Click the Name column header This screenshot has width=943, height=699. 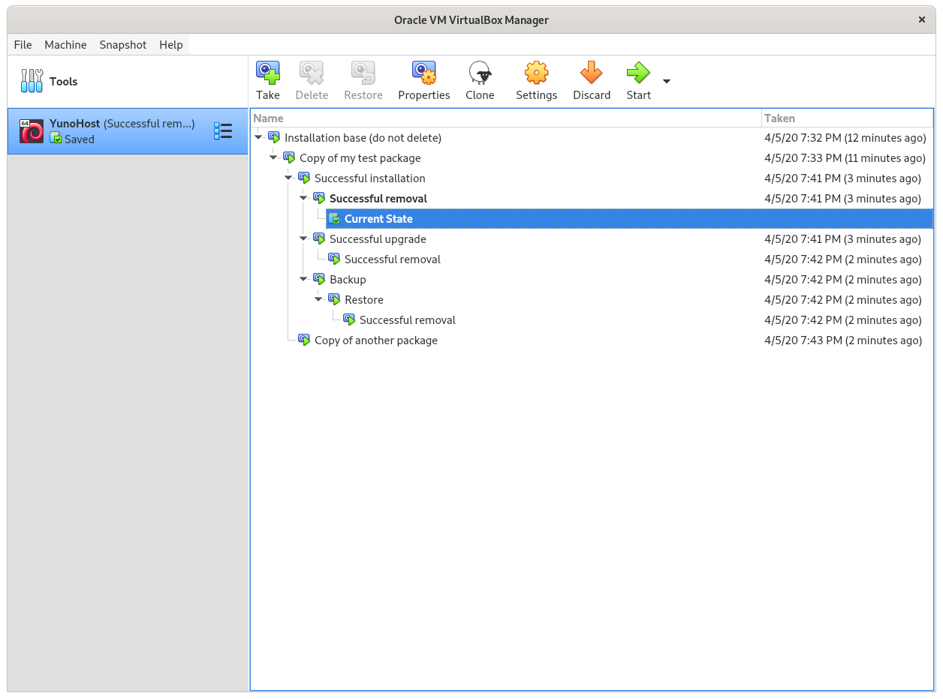pyautogui.click(x=505, y=118)
